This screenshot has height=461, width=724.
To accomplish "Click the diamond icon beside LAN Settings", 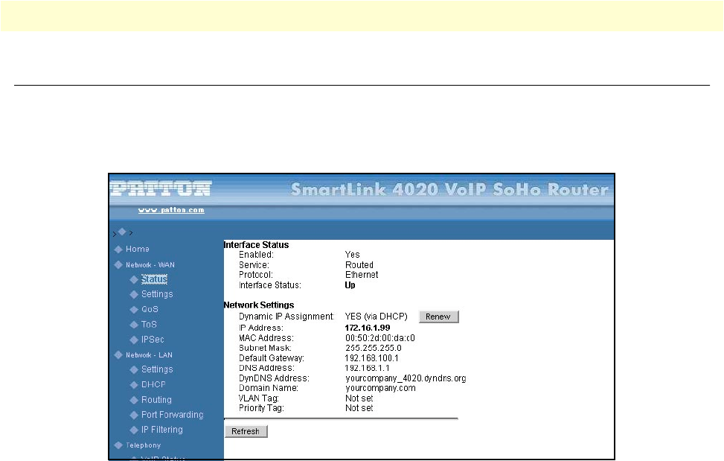I will coord(134,369).
